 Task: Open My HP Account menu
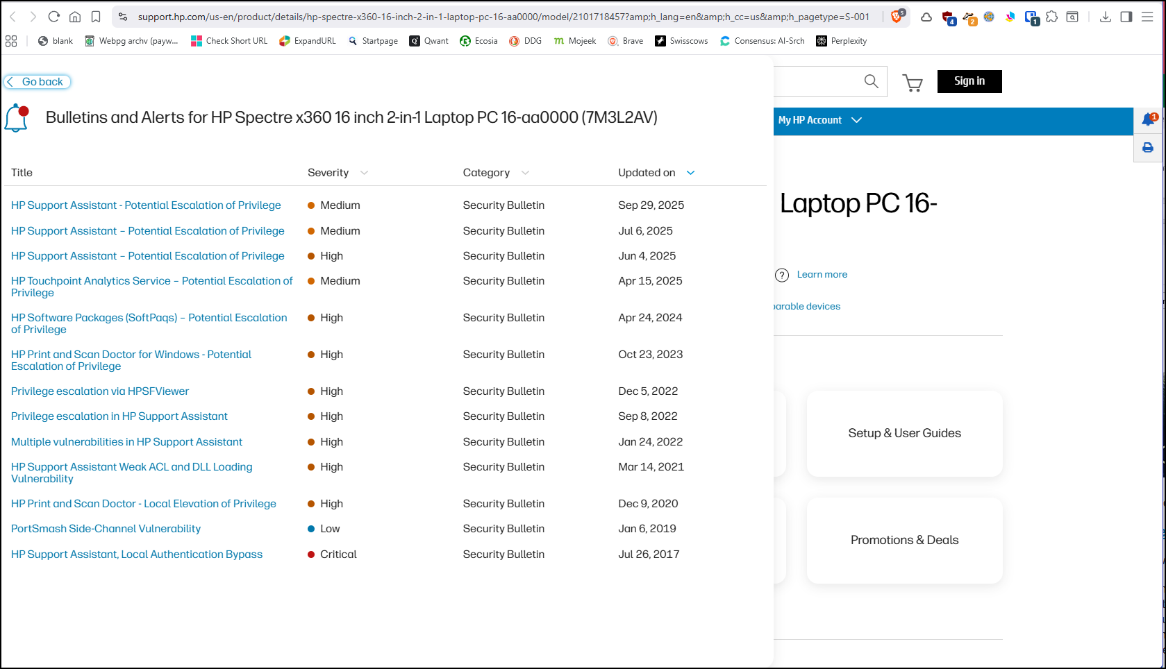(819, 120)
